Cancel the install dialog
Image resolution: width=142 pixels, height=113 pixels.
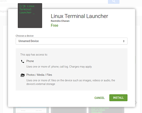[99, 98]
